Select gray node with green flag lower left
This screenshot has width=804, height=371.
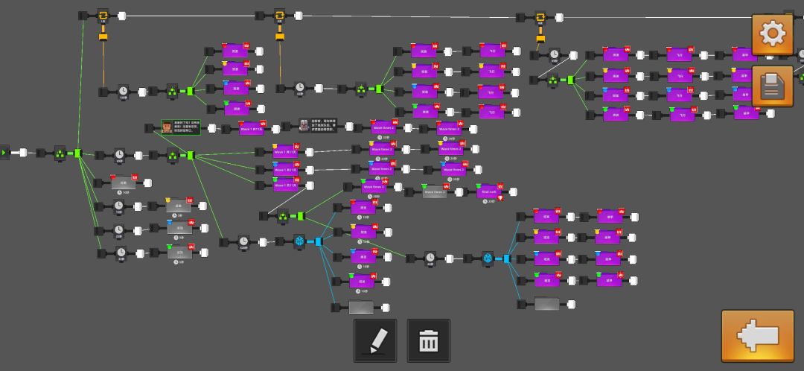[x=179, y=253]
